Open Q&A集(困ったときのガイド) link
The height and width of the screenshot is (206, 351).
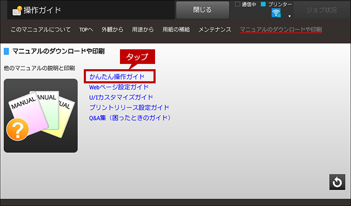(130, 118)
